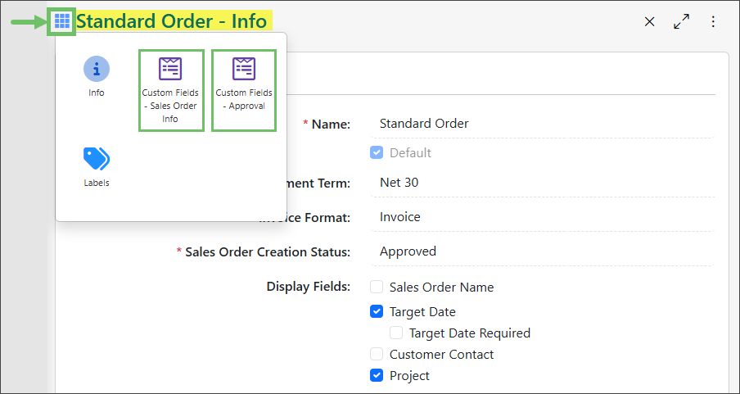Click the Standard Order - Info title
The height and width of the screenshot is (394, 740).
click(172, 21)
